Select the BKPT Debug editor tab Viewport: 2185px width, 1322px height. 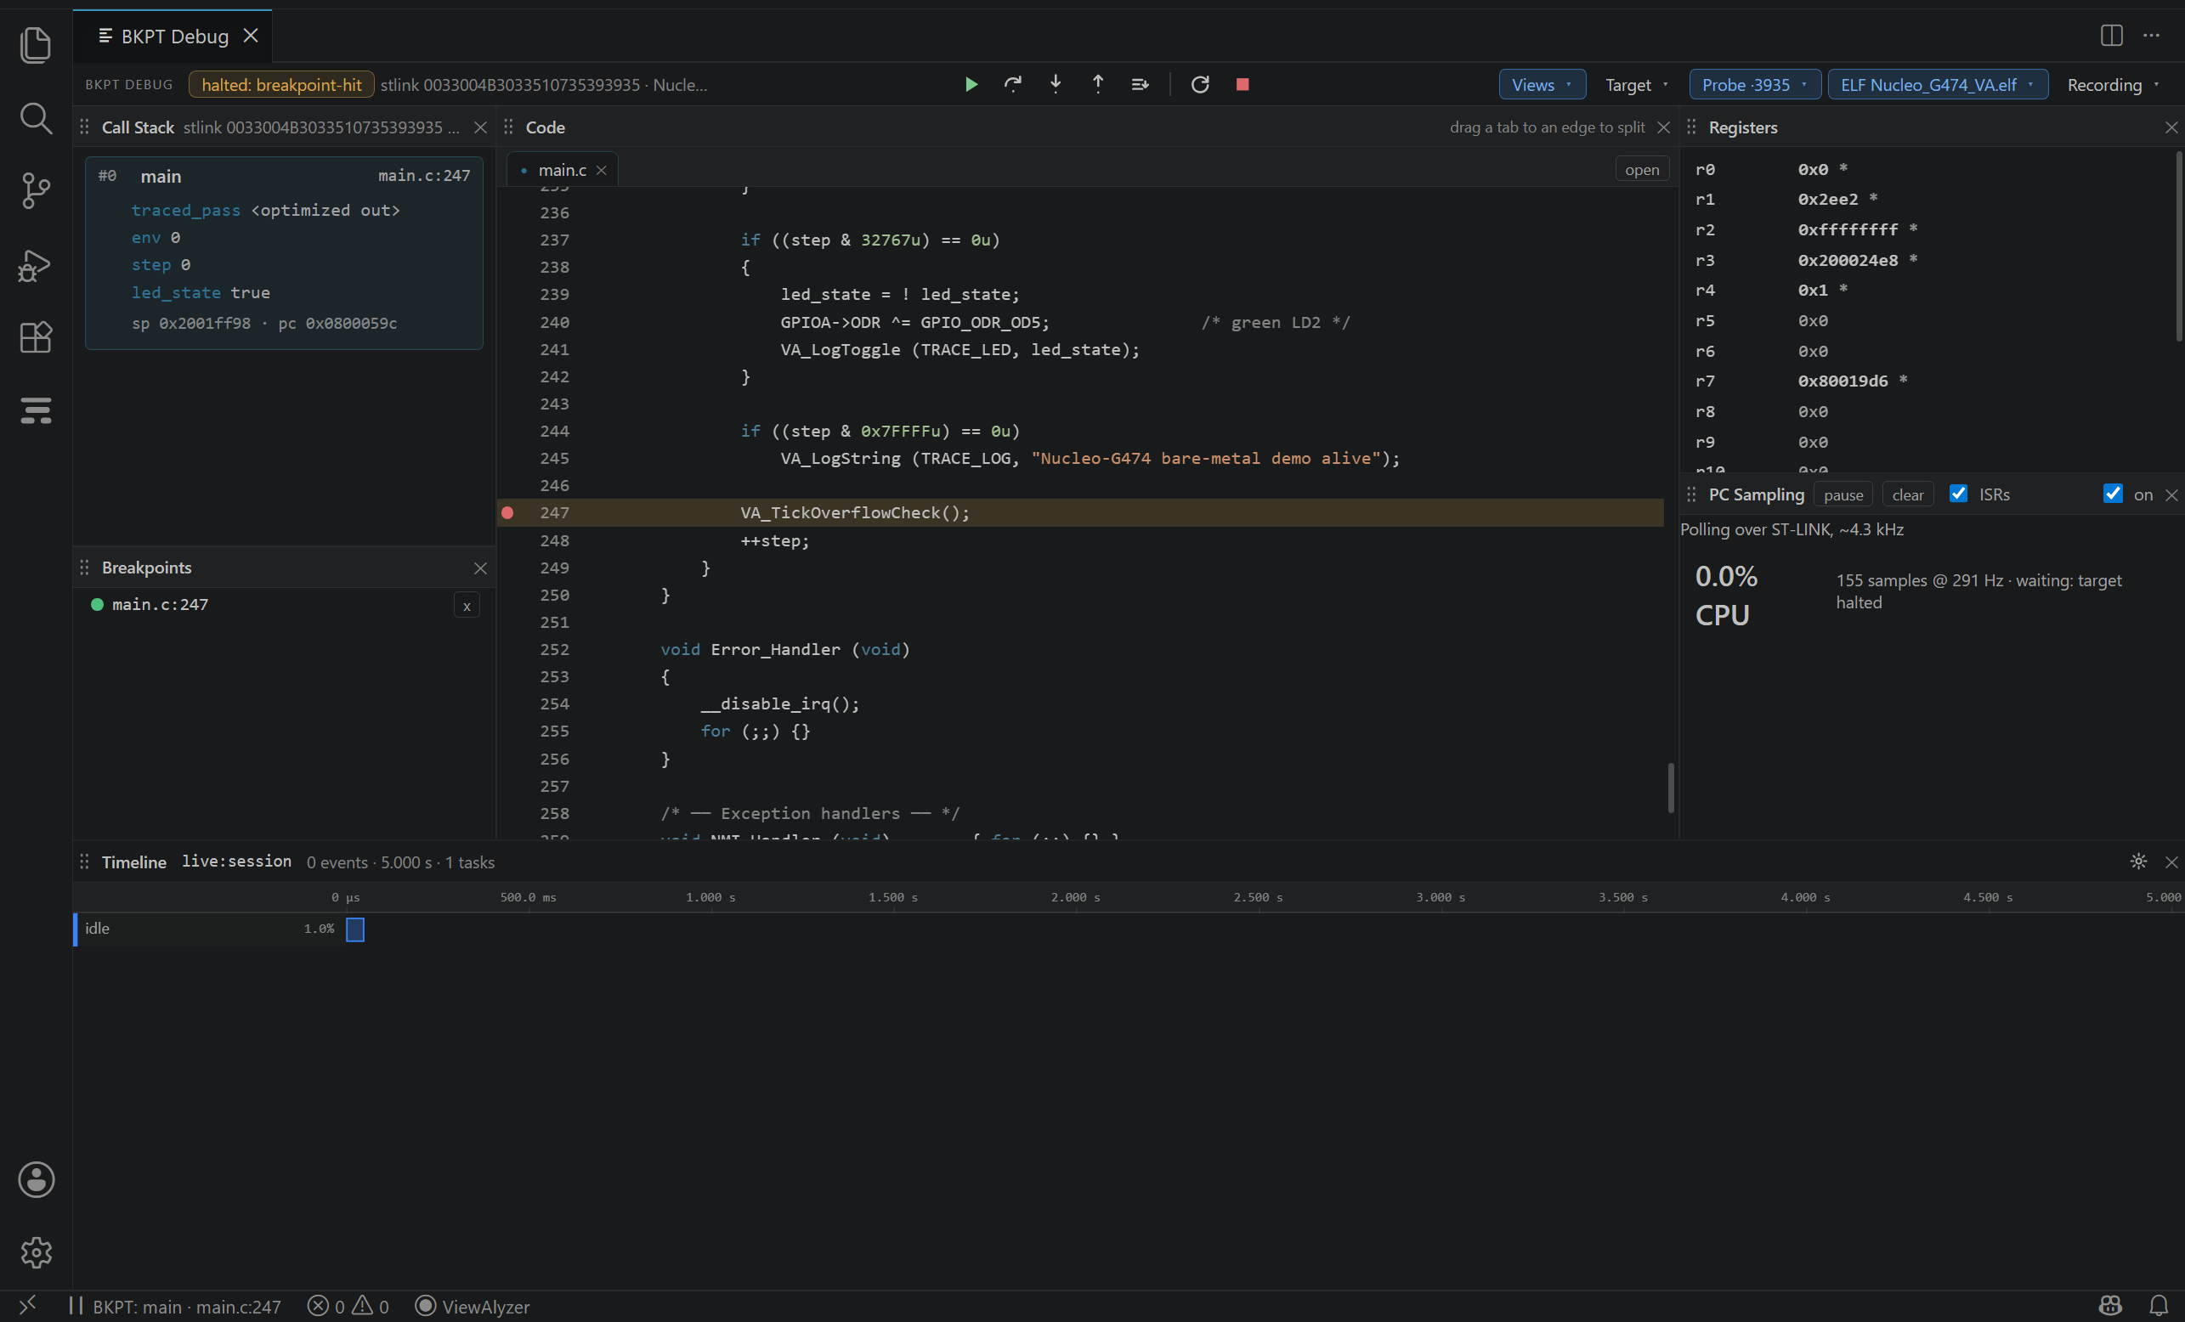174,37
